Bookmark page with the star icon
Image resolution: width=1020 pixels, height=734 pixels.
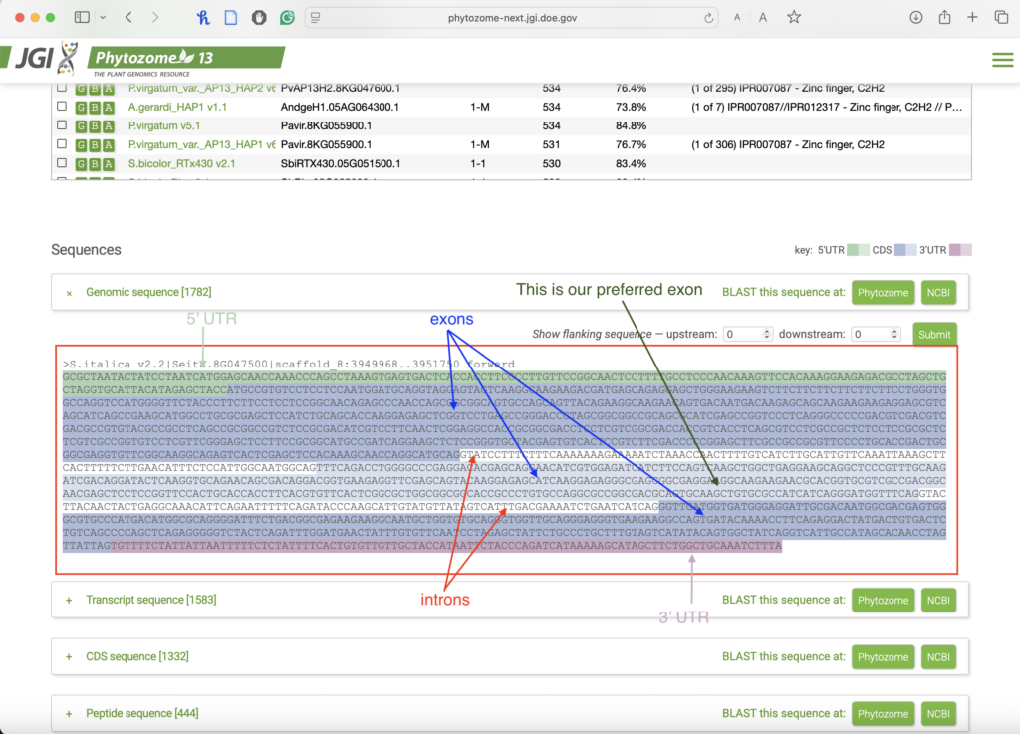[794, 18]
